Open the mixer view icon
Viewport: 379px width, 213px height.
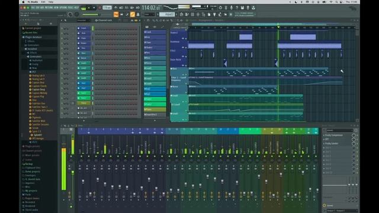198,14
